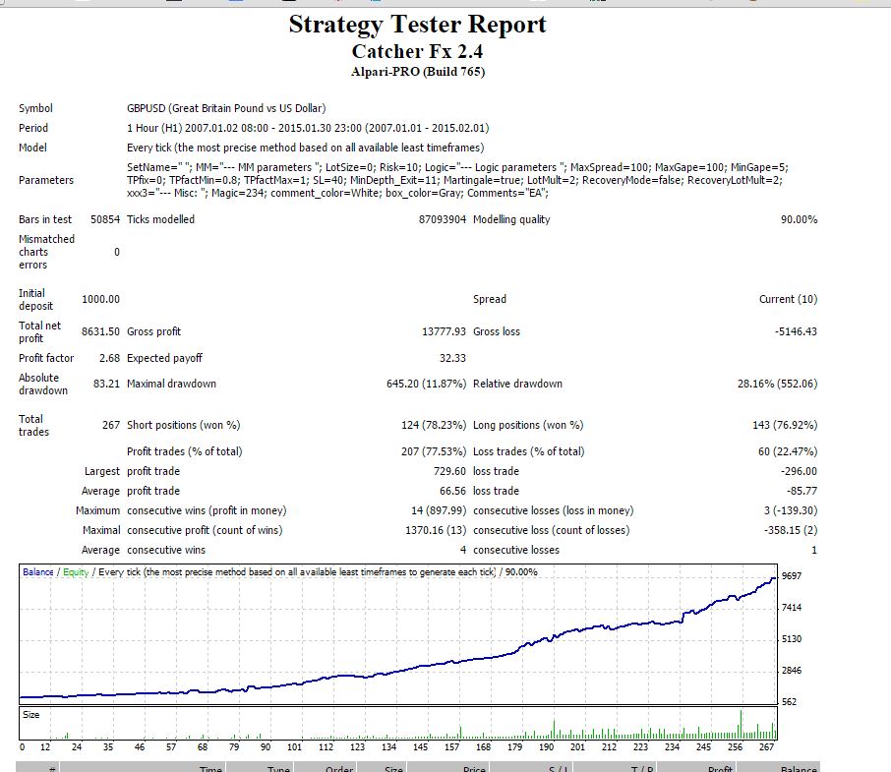Click chart axis value 2846
Screen dimensions: 891x772
point(792,671)
